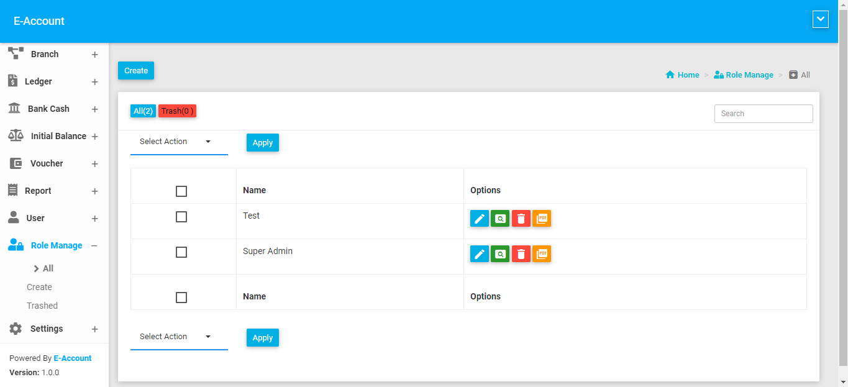Screen dimensions: 848x387
Task: Click the trash icon for Super Admin role
Action: coord(521,254)
